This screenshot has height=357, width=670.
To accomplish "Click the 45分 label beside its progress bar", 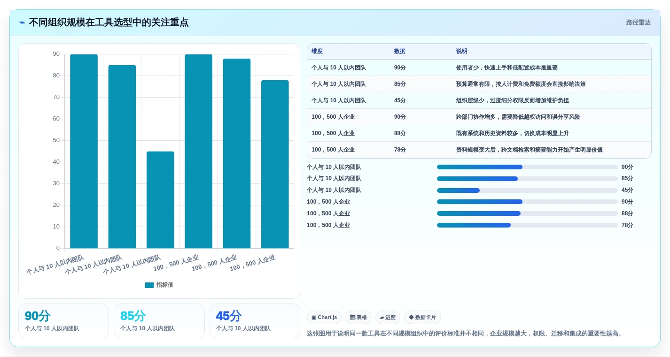I will [x=627, y=190].
